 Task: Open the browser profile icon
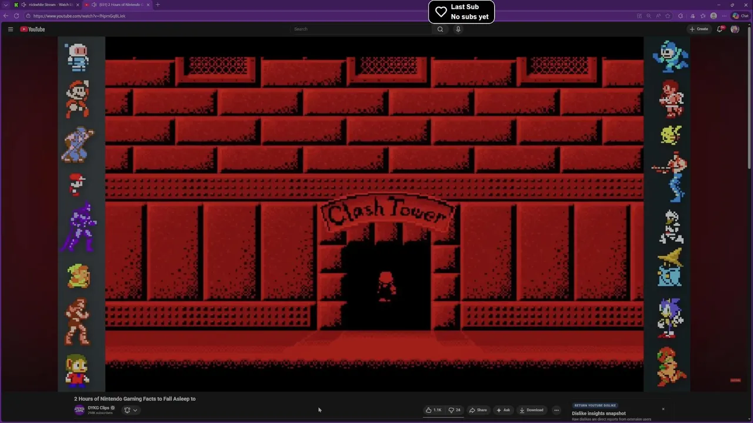(714, 16)
